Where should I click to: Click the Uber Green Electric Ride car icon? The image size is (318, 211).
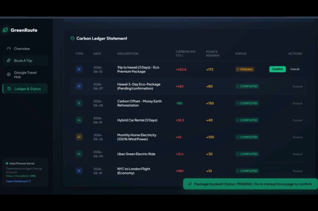tap(79, 154)
